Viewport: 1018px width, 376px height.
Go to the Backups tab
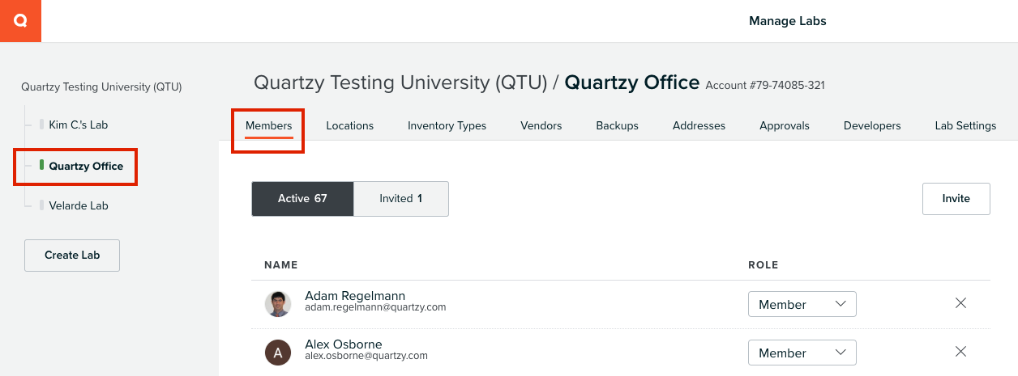click(617, 125)
